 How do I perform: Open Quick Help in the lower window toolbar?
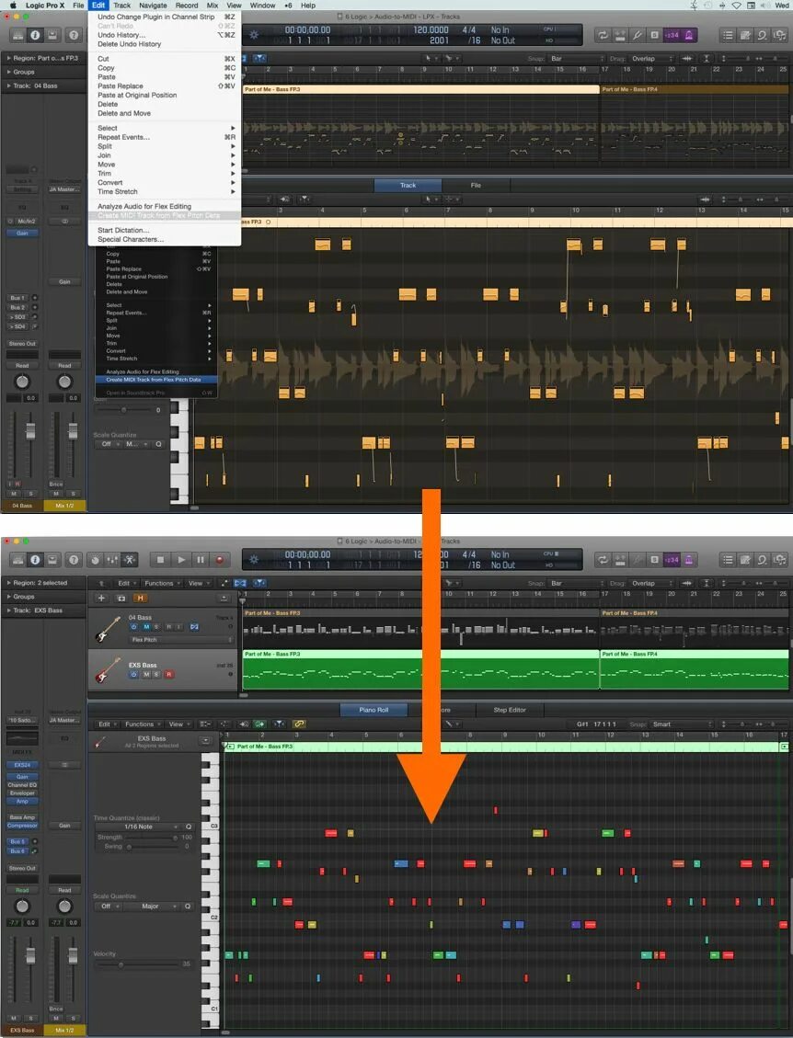pos(74,560)
